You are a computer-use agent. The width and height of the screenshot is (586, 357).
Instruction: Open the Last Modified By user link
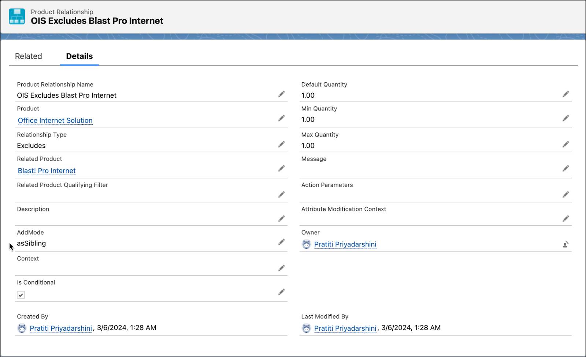pos(345,328)
